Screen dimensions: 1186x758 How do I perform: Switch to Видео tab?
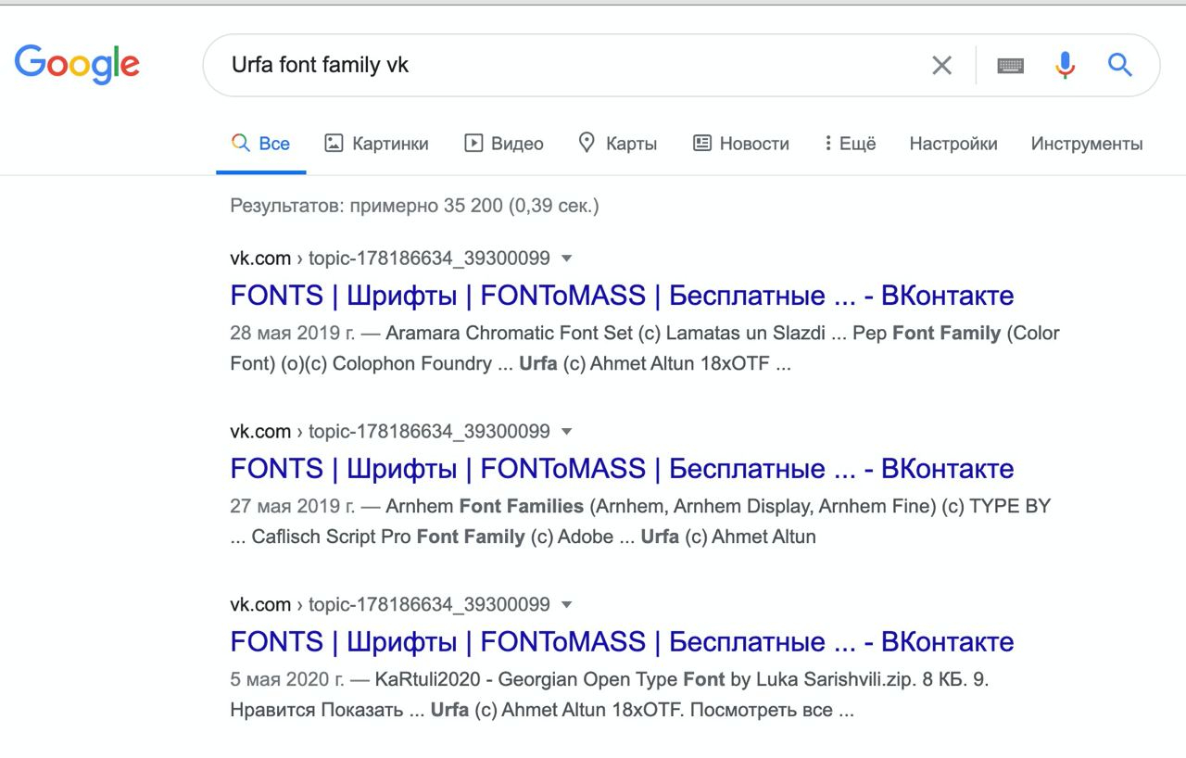tap(504, 144)
